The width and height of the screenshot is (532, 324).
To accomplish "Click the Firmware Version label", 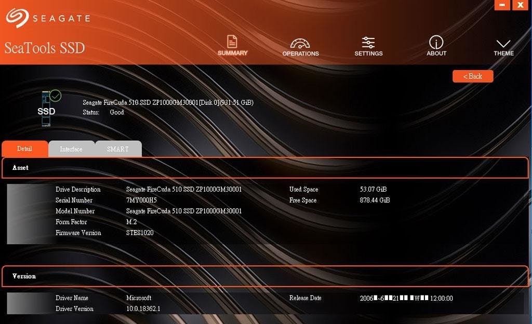I will pos(78,233).
